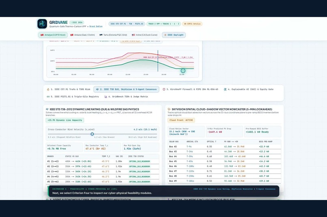Click the +0.76 MW Free capacity card
This screenshot has height=217, width=327.
tap(64, 147)
